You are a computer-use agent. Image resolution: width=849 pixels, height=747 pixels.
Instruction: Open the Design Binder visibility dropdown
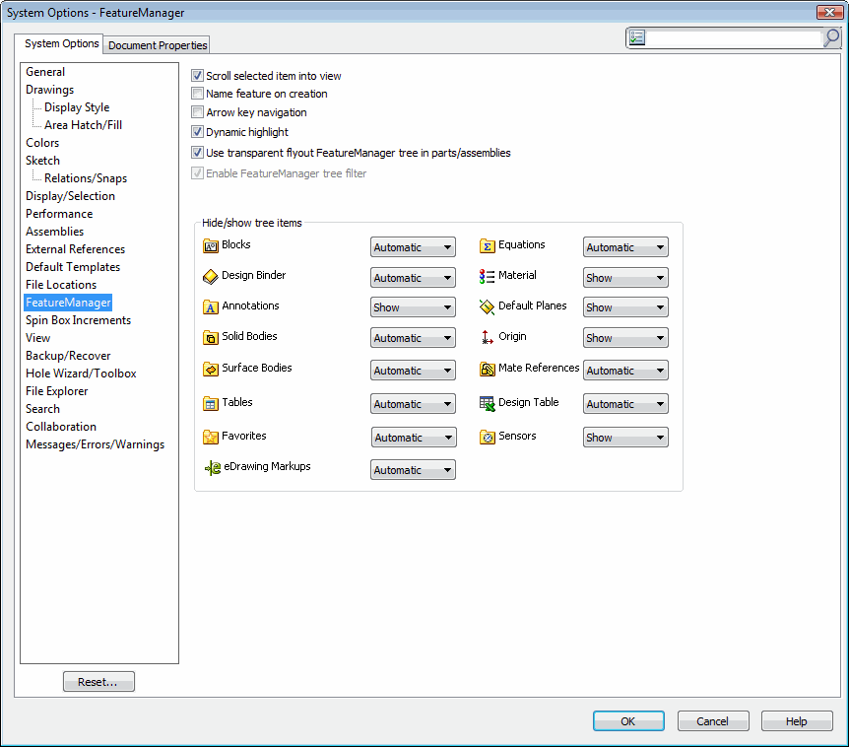click(x=413, y=277)
